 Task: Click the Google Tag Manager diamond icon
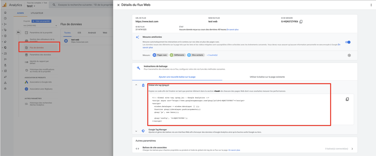pyautogui.click(x=143, y=131)
